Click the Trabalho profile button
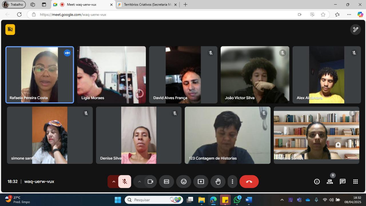366x206 pixels. tap(14, 5)
